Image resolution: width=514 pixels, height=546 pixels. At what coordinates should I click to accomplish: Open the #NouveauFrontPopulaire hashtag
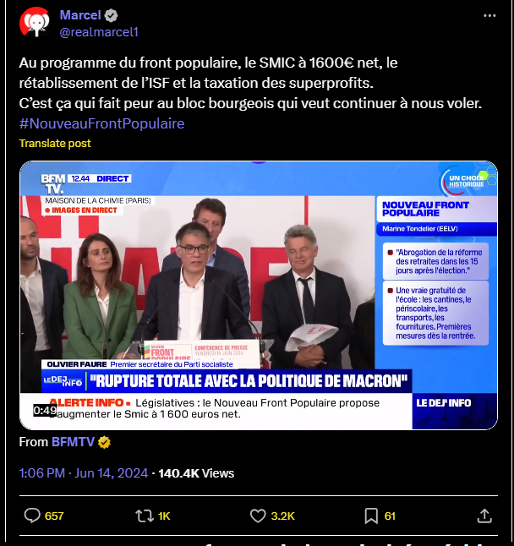coord(101,123)
